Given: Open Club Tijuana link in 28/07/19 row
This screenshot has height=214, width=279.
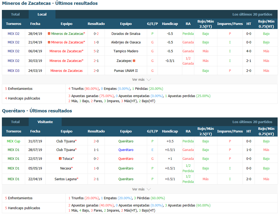Looking at the screenshot, I should point(65,150).
